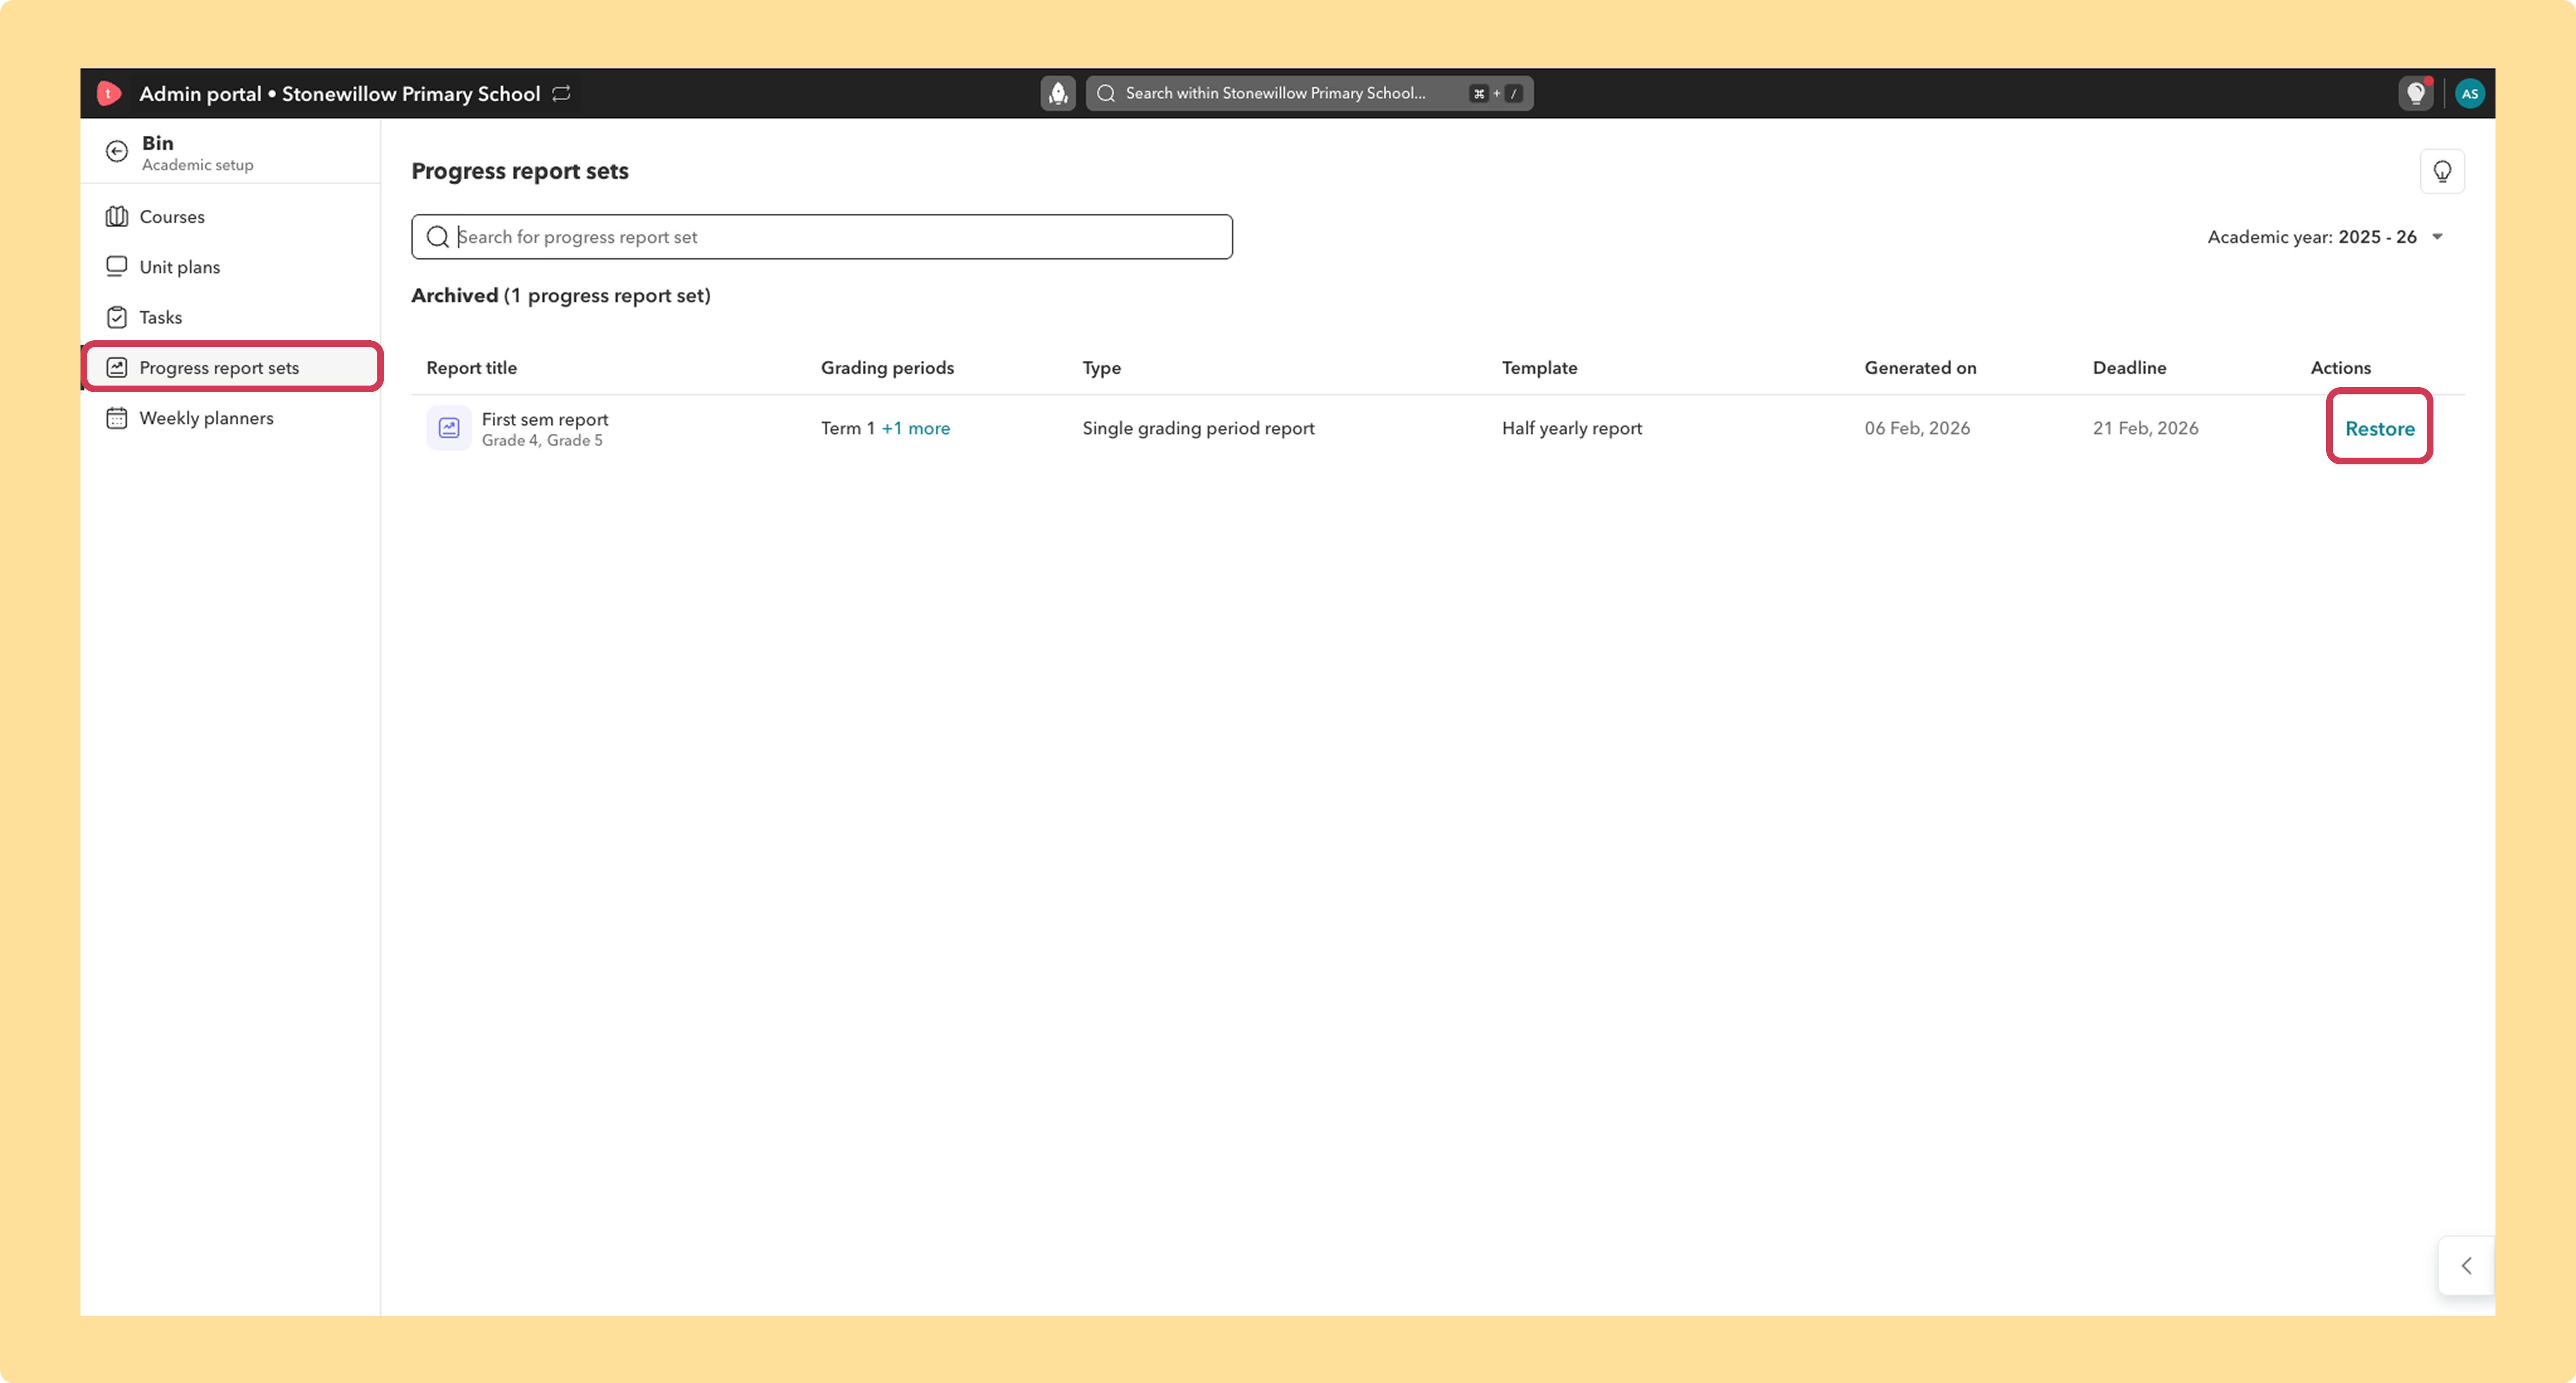The image size is (2576, 1383).
Task: Click the Weekly planners calendar icon
Action: (117, 418)
